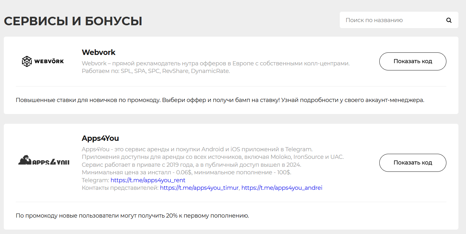Open the t.me/apps4you_rent Telegram link
This screenshot has width=466, height=234.
pos(148,180)
